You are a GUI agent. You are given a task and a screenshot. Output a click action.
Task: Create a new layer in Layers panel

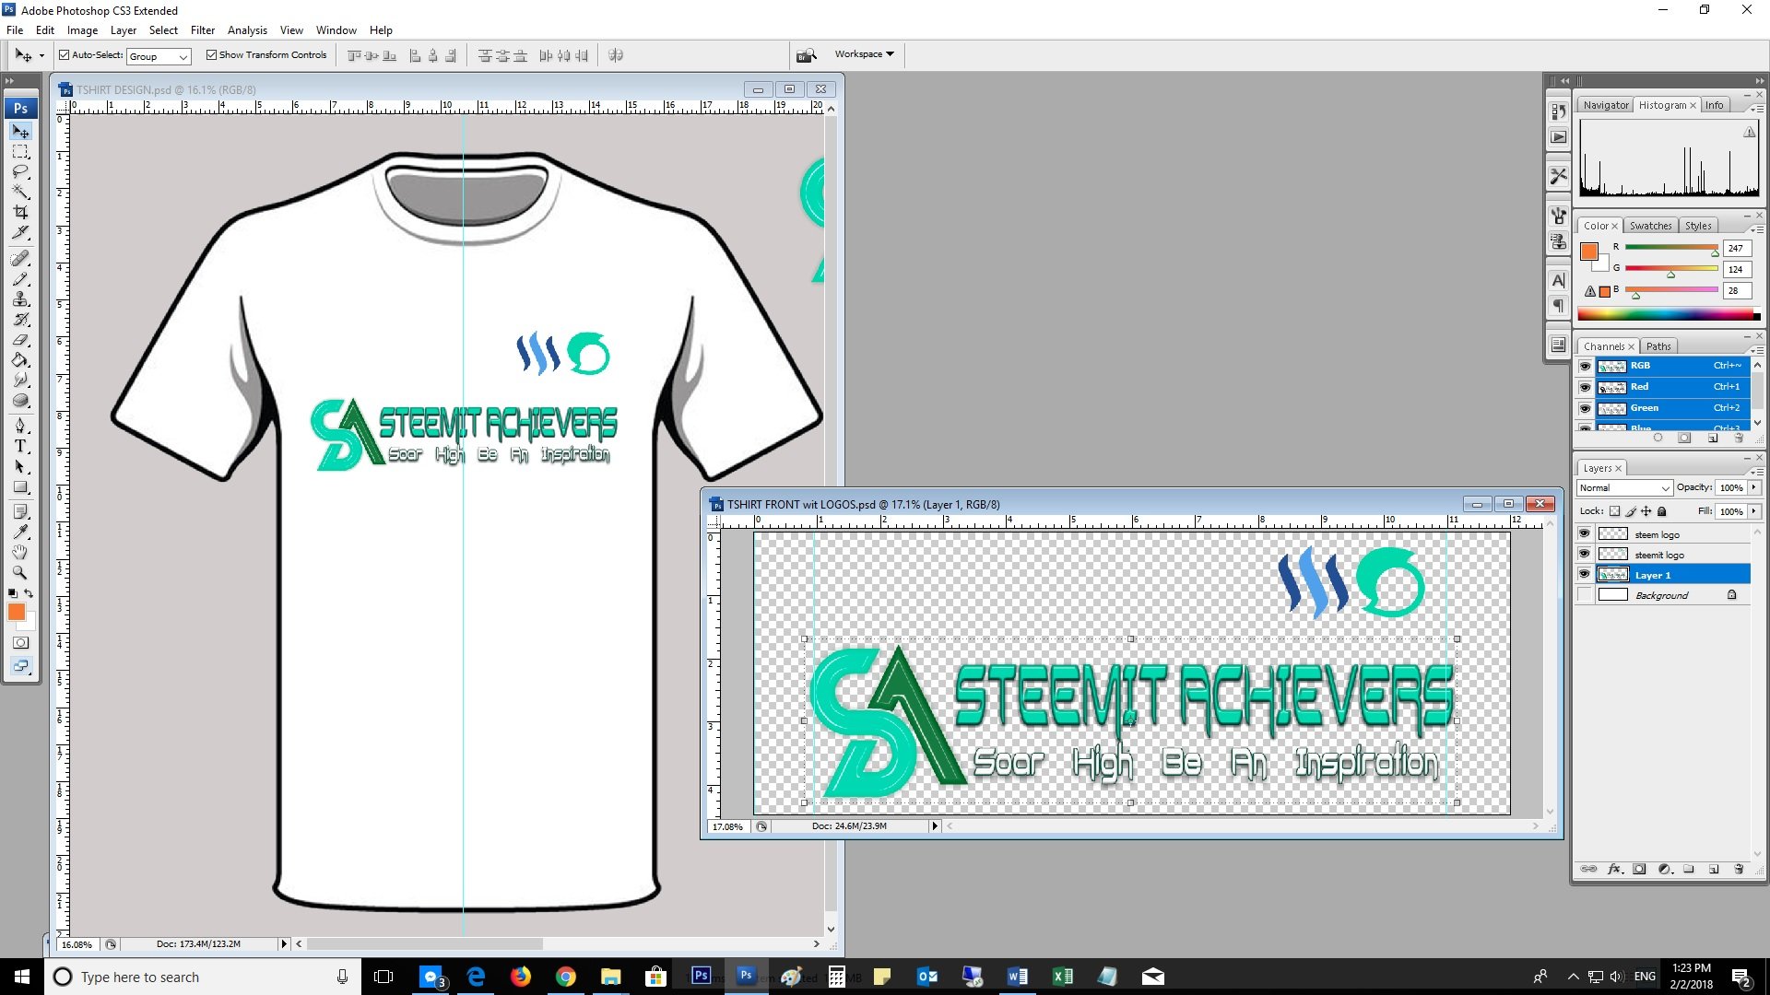(1714, 869)
